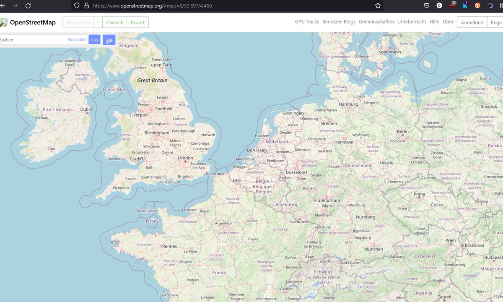Click the 'Wo ist dies?' link
The width and height of the screenshot is (503, 302).
(x=77, y=40)
